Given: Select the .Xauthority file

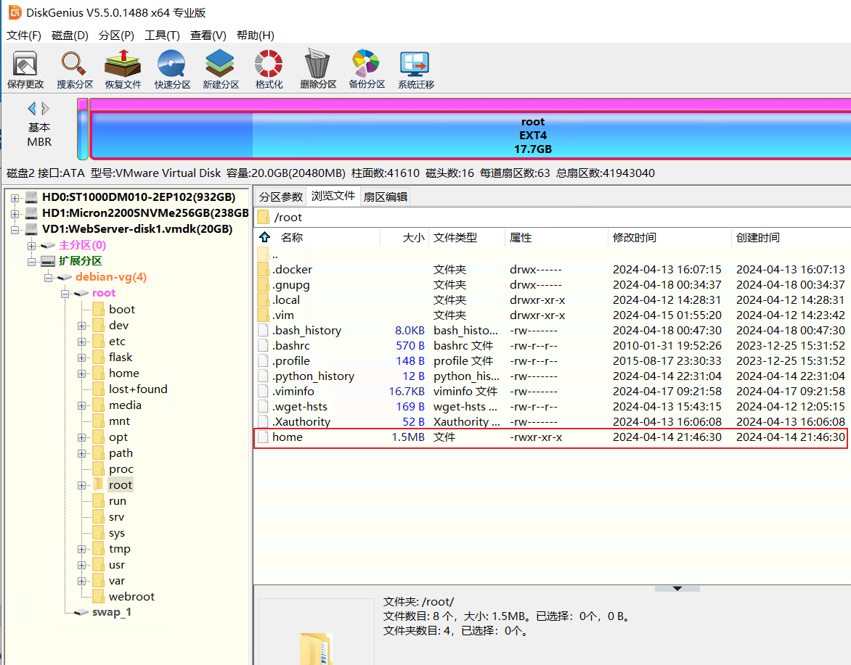Looking at the screenshot, I should point(301,421).
